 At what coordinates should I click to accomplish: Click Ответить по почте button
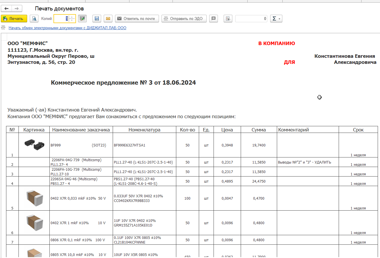pyautogui.click(x=137, y=19)
